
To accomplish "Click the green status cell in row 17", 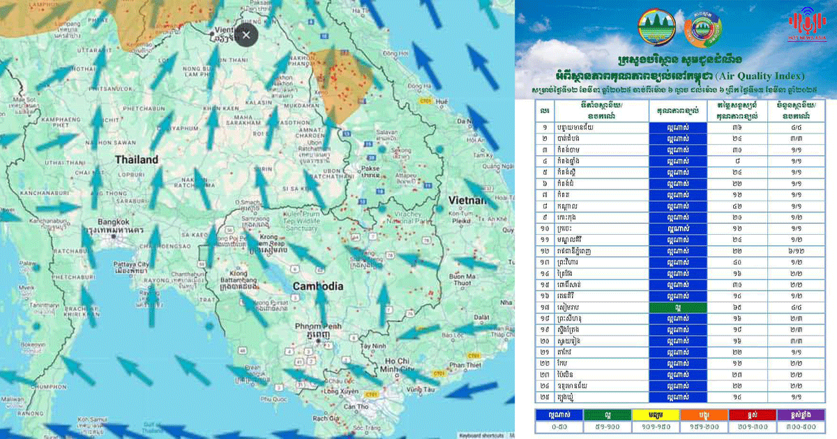I will [677, 305].
